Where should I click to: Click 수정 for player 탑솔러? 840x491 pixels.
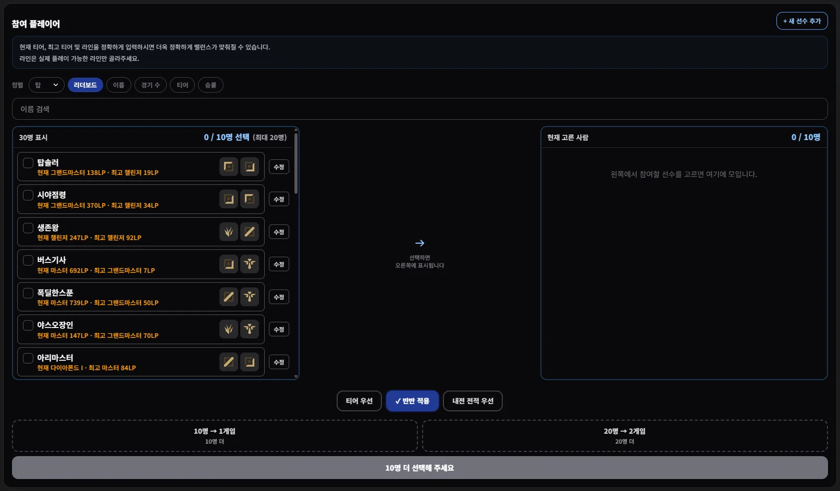coord(279,167)
